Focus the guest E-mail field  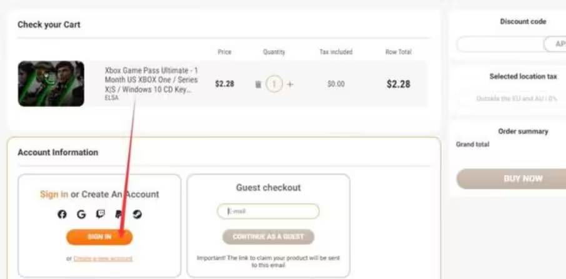[268, 211]
